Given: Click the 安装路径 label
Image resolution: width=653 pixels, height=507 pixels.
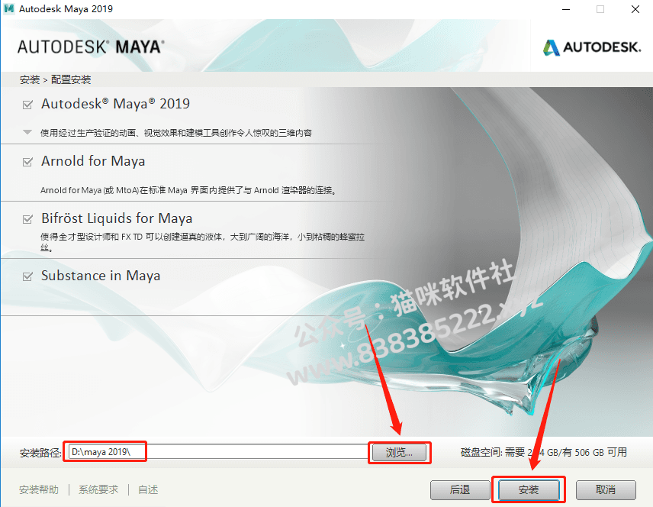Looking at the screenshot, I should click(40, 453).
